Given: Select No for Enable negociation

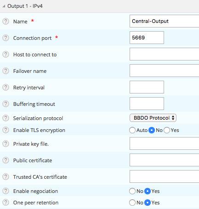Looking at the screenshot, I should (132, 191).
